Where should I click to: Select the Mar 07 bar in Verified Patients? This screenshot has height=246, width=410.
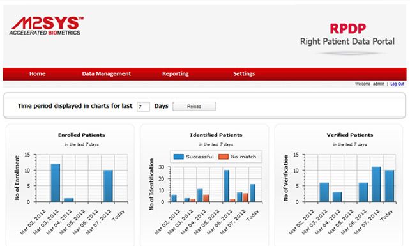pyautogui.click(x=376, y=184)
